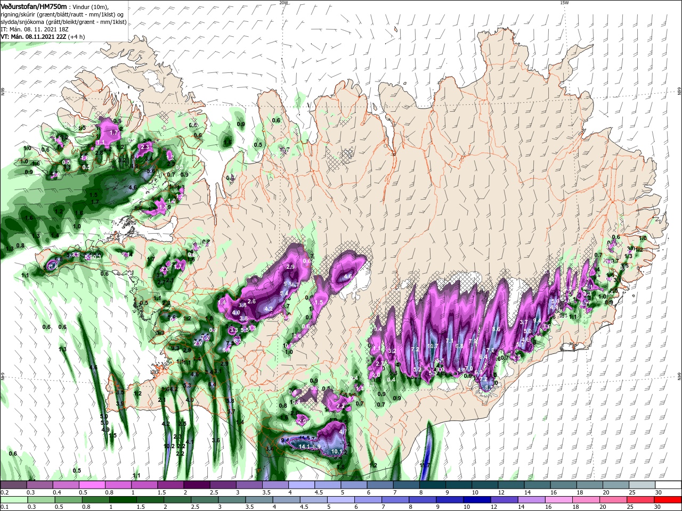682x511 pixels.
Task: Pick the dusky plum 0.2 snow swatch
Action: point(13,485)
